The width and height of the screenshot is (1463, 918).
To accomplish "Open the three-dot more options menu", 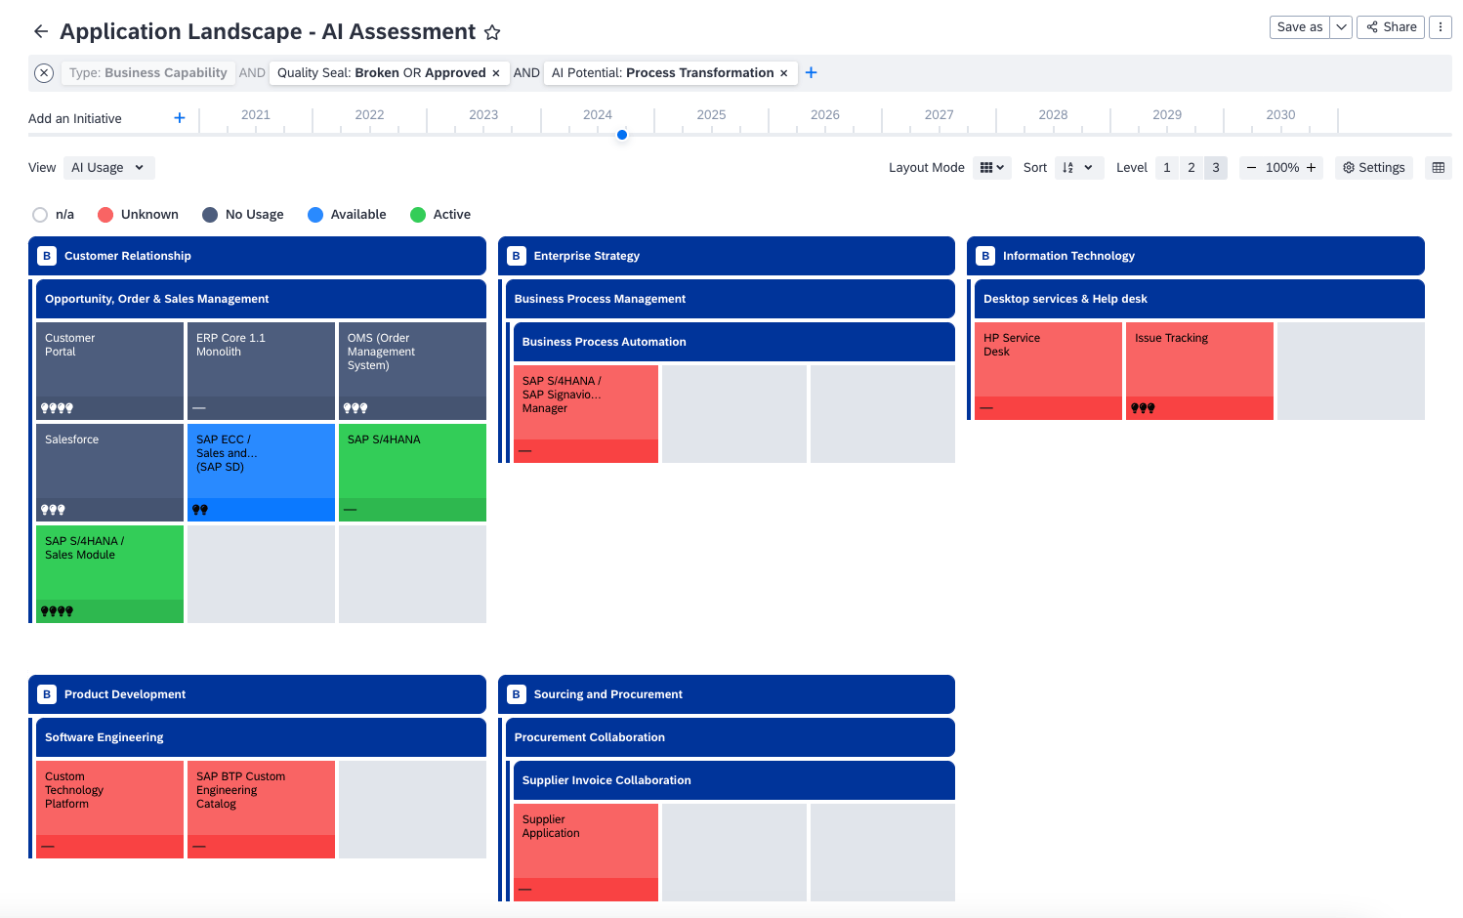I will click(1441, 27).
